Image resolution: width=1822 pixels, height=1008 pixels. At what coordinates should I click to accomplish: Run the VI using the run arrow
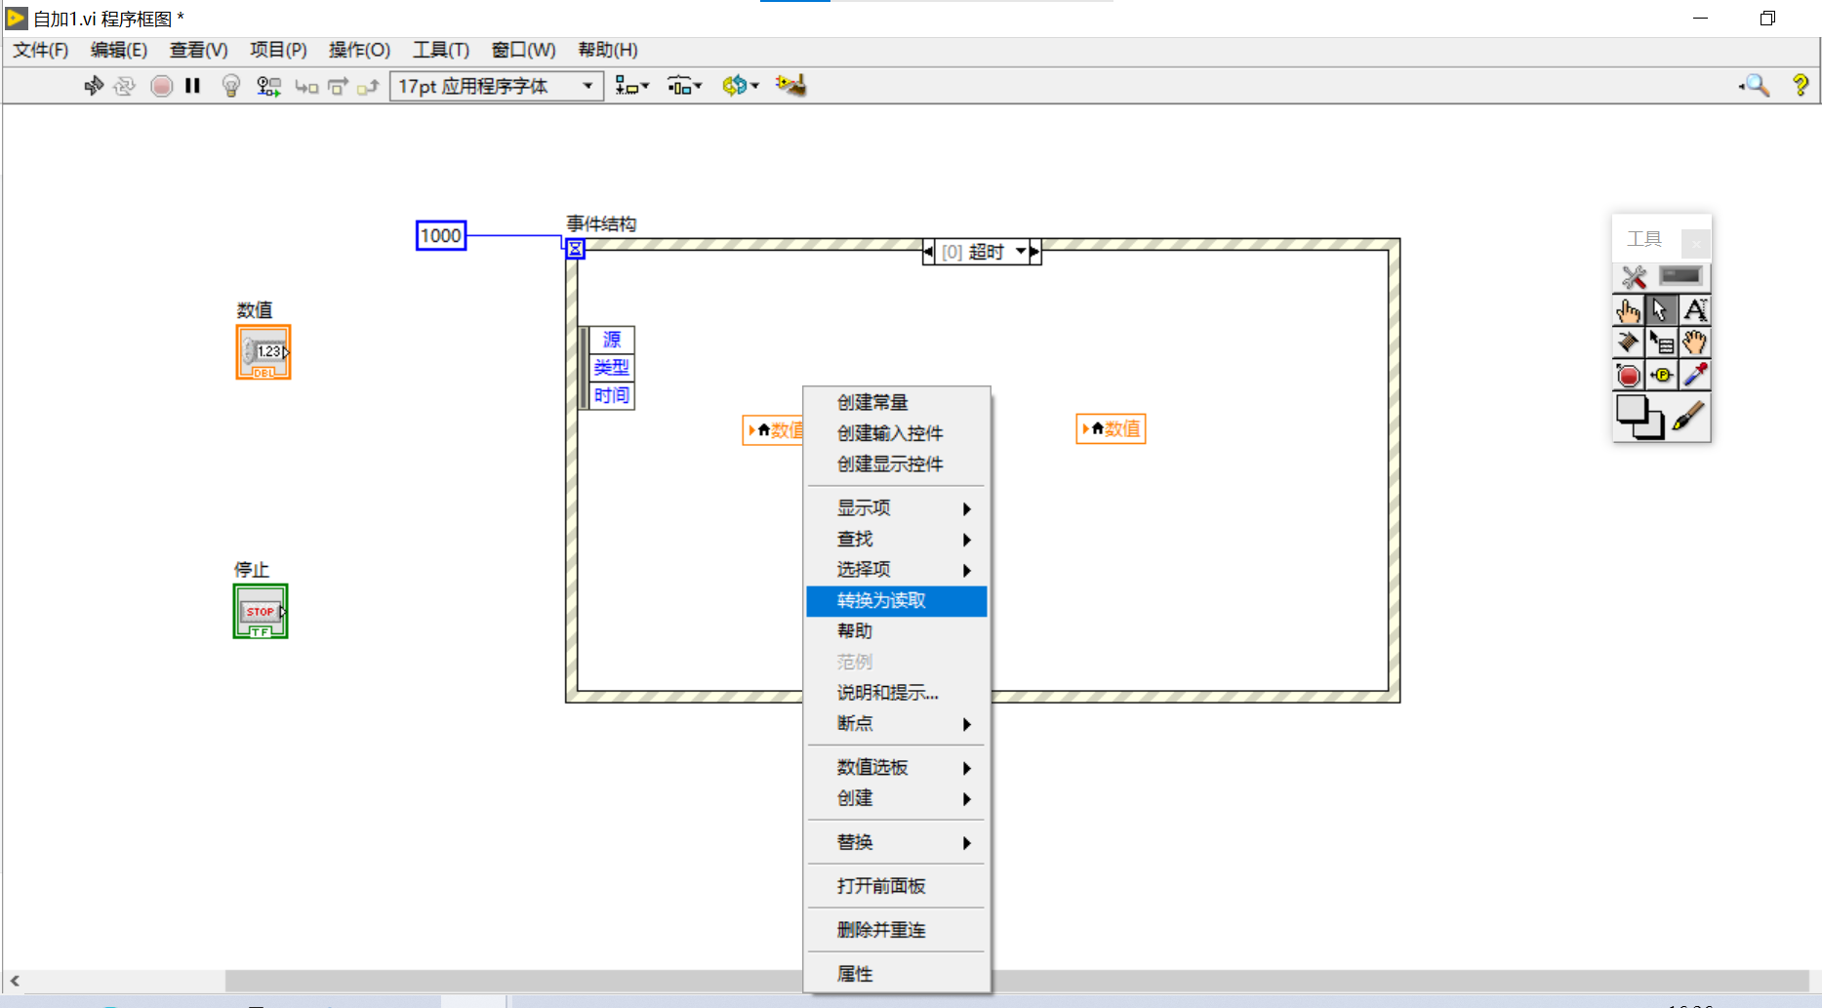(x=93, y=86)
